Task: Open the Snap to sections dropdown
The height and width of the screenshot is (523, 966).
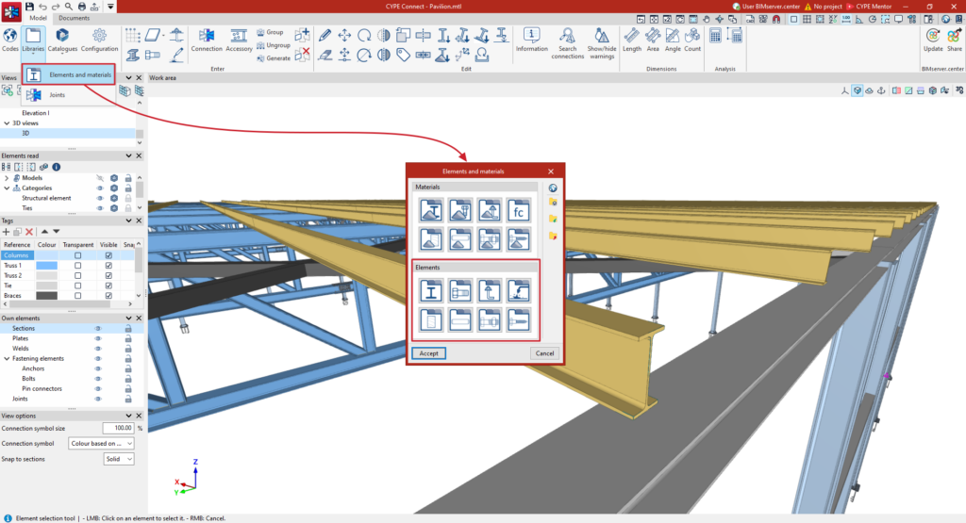Action: [x=119, y=459]
